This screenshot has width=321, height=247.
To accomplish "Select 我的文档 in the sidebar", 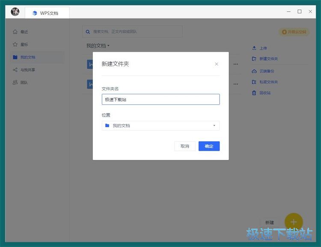I will (x=37, y=57).
